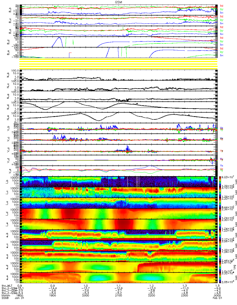Screen dimensions: 237x305
Task: Click inside the i_c ion spectrogram
Action: [x=118, y=192]
